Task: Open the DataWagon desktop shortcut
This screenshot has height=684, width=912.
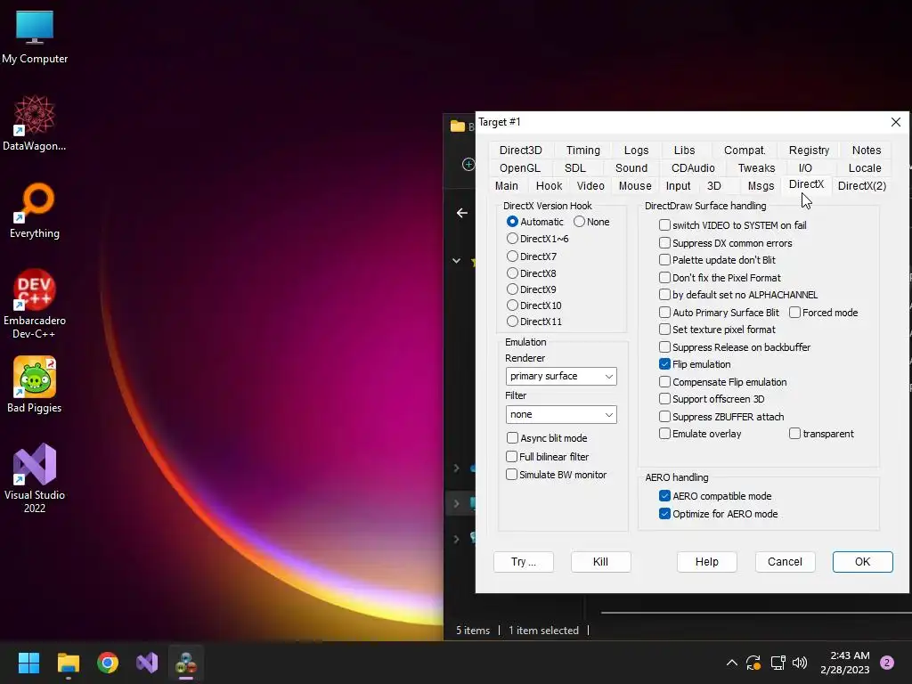Action: [x=35, y=123]
